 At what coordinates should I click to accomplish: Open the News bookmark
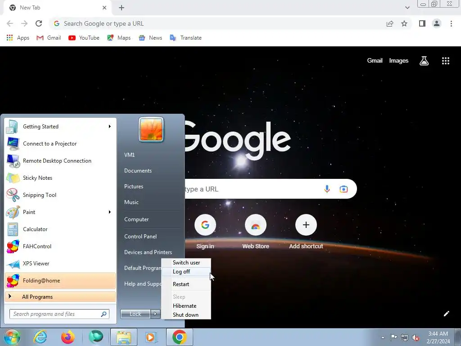[x=150, y=38]
